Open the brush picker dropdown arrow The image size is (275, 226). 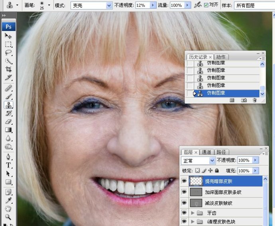pyautogui.click(x=49, y=5)
